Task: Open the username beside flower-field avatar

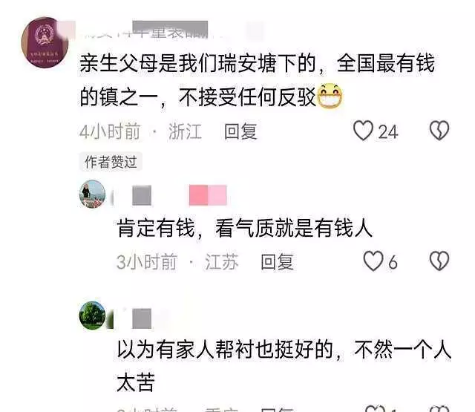Action: 170,195
